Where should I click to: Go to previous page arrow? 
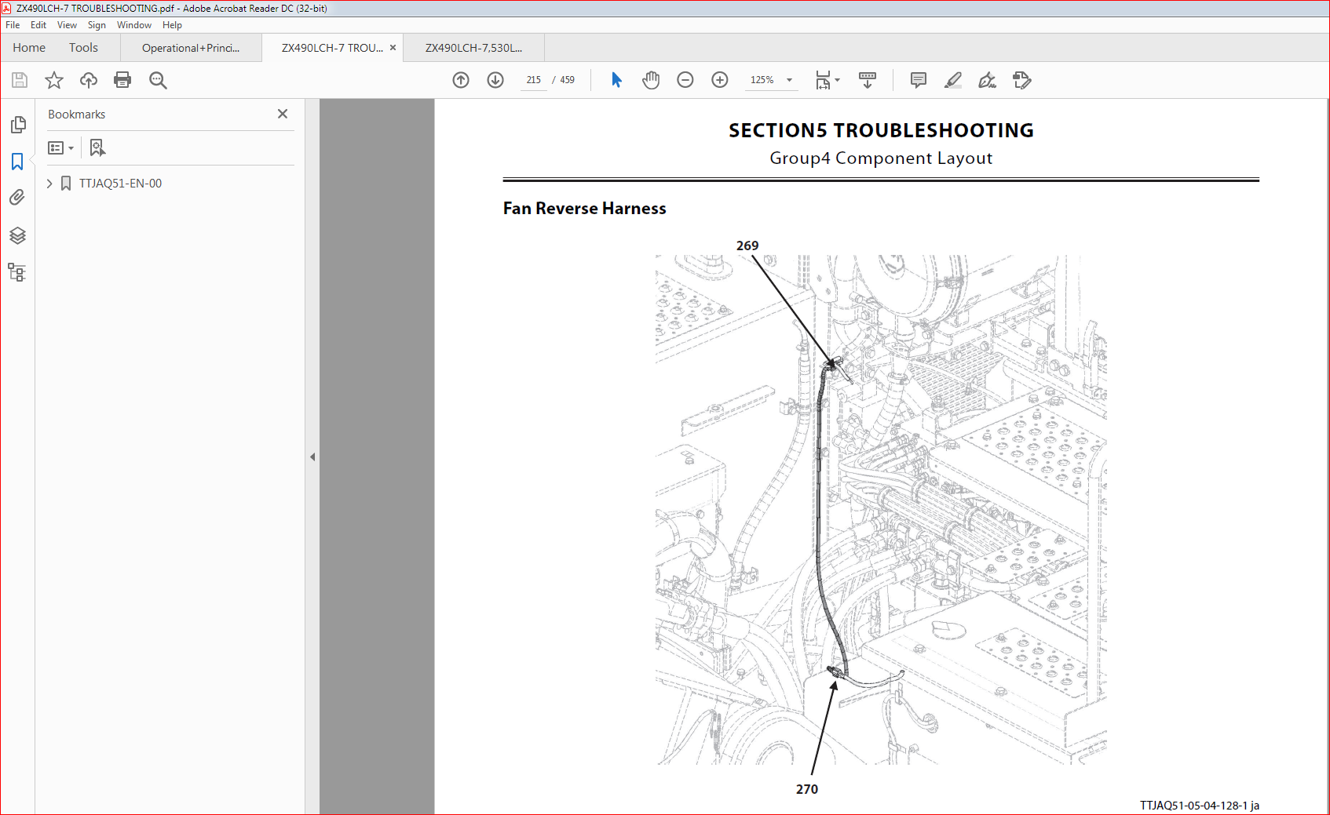click(461, 80)
